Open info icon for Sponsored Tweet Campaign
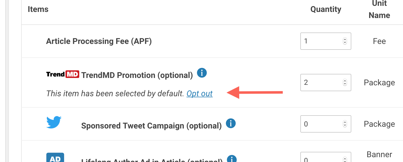The width and height of the screenshot is (403, 162). coord(231,123)
